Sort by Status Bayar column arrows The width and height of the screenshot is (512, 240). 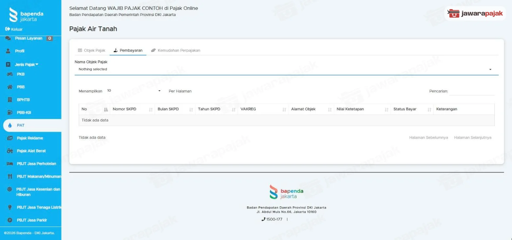tap(429, 110)
